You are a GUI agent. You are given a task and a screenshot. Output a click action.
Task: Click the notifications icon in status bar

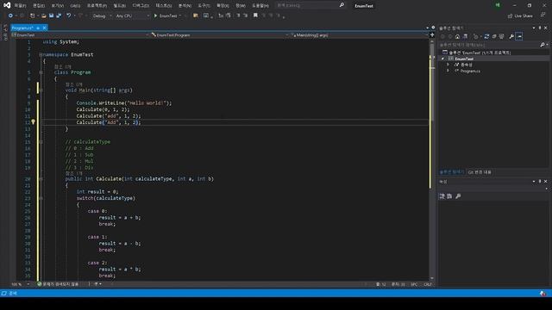click(x=543, y=293)
